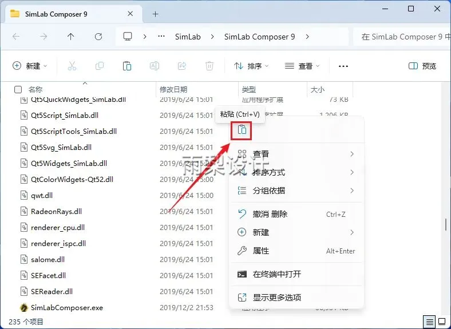Select the file renderer_ispc.dll
This screenshot has width=451, height=329.
[x=58, y=244]
